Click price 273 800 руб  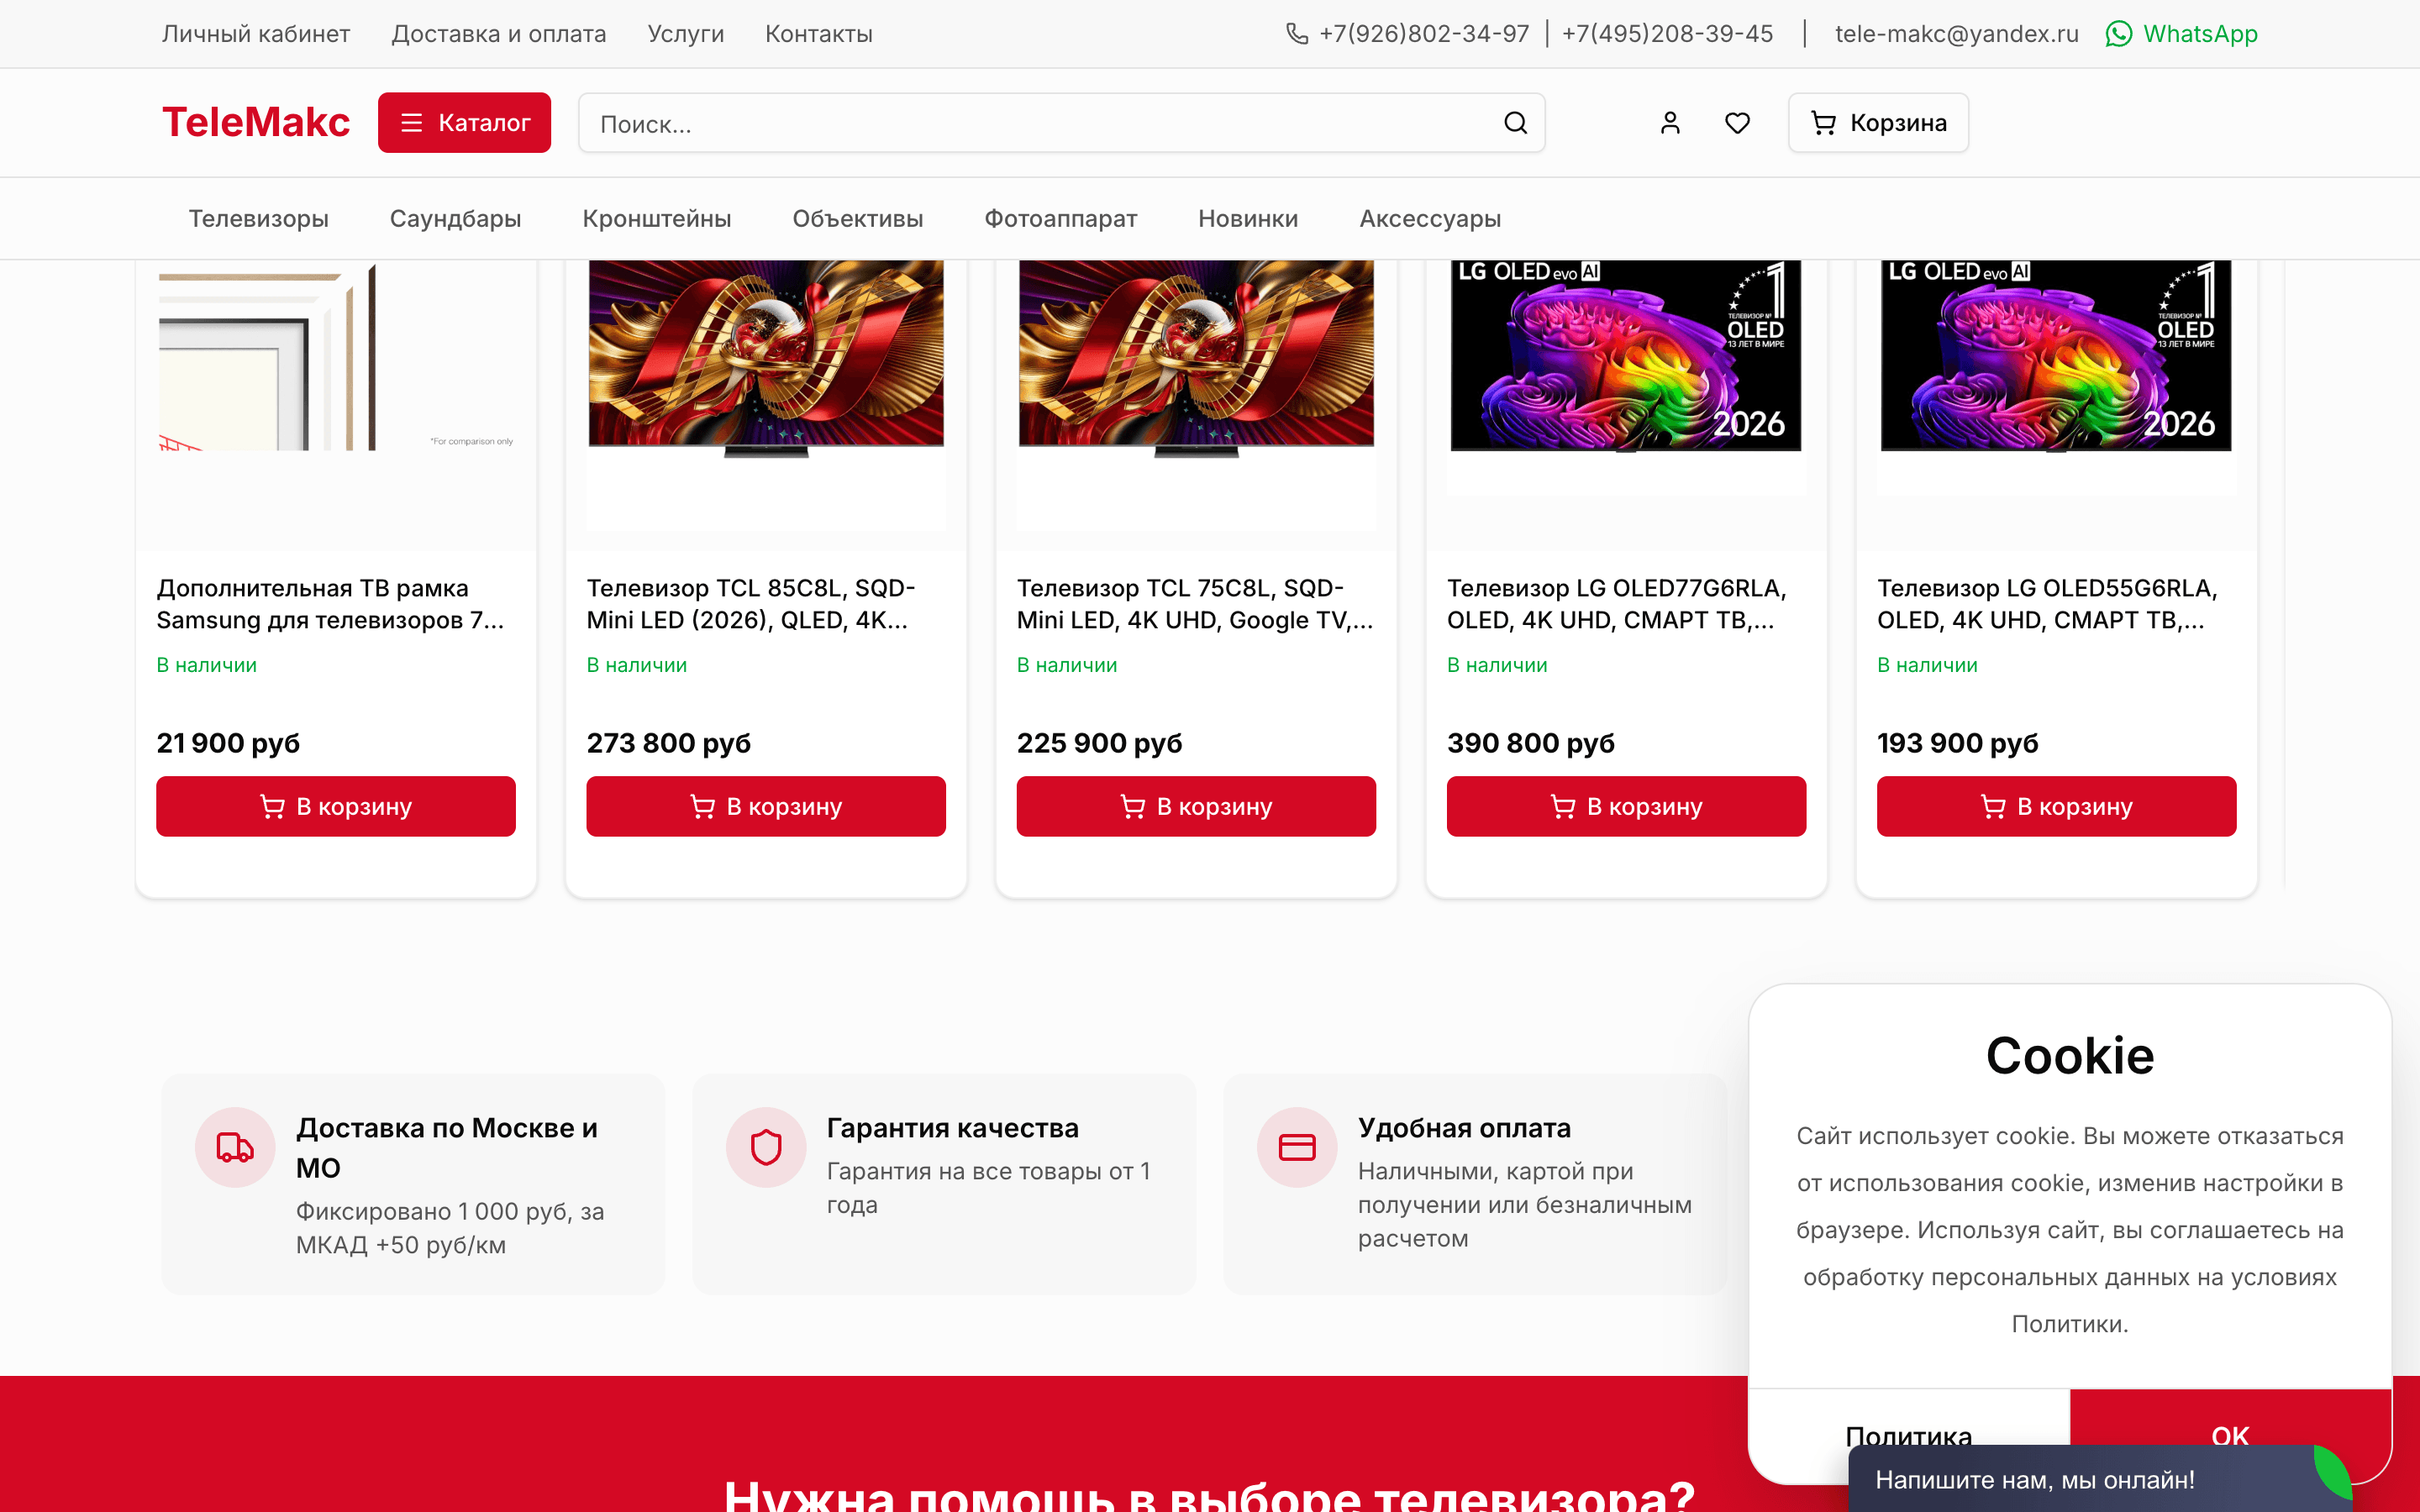tap(668, 743)
